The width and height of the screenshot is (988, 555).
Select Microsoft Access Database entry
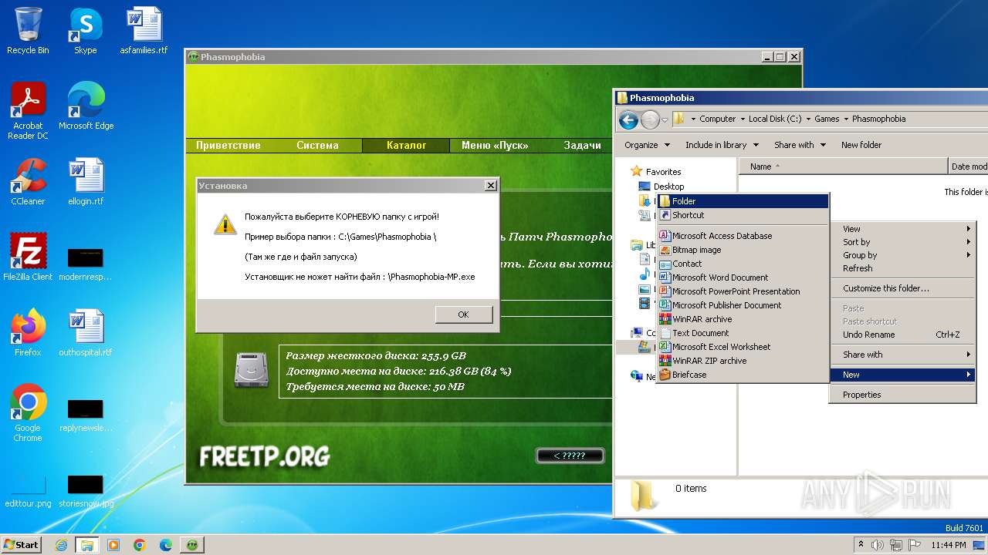pyautogui.click(x=743, y=236)
